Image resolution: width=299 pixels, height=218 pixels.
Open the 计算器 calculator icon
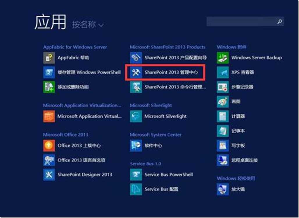[x=223, y=116]
